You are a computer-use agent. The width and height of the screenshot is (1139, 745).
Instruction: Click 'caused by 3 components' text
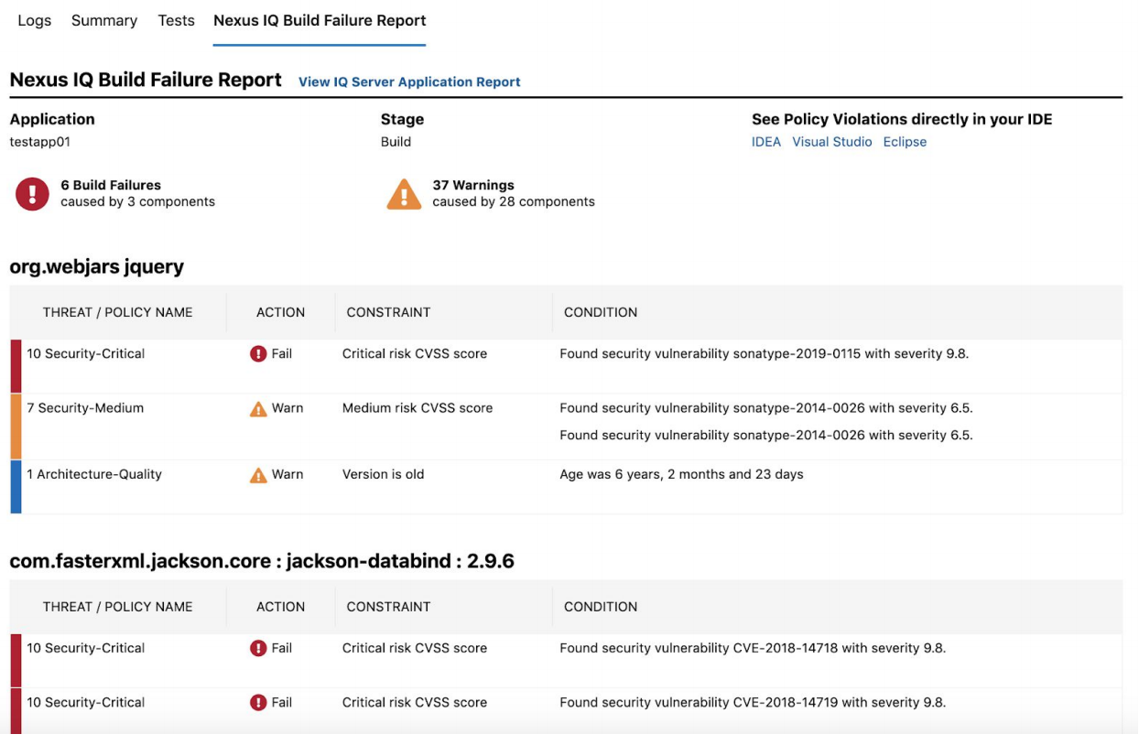pyautogui.click(x=138, y=201)
